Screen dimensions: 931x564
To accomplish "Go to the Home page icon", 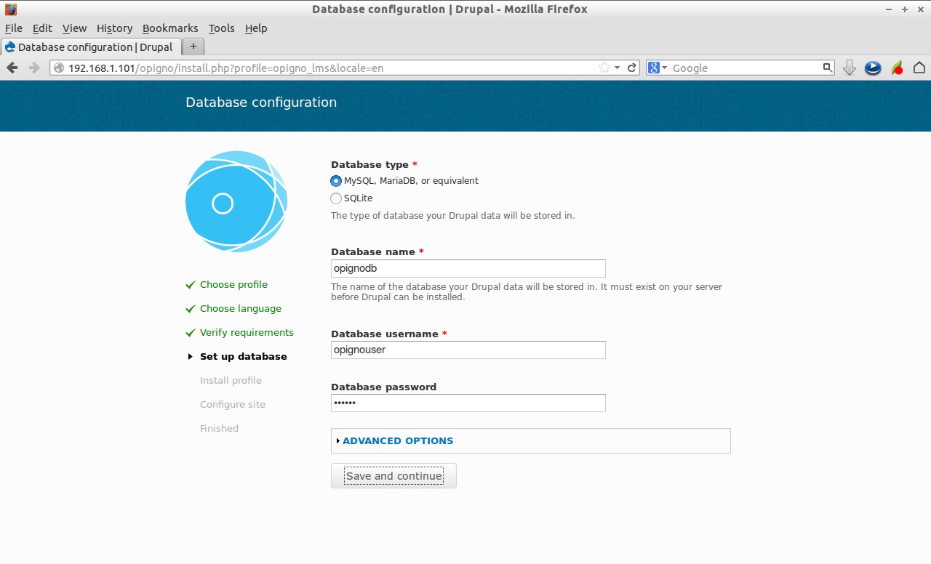I will point(919,68).
